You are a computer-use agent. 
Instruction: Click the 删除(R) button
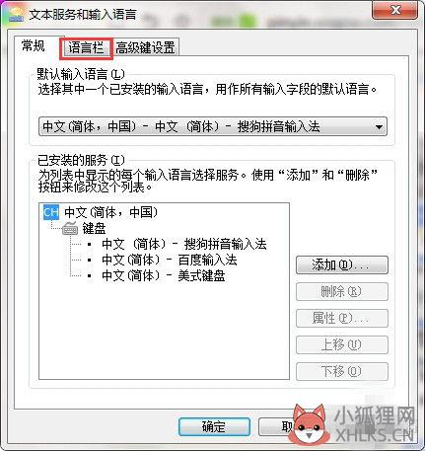pyautogui.click(x=342, y=291)
